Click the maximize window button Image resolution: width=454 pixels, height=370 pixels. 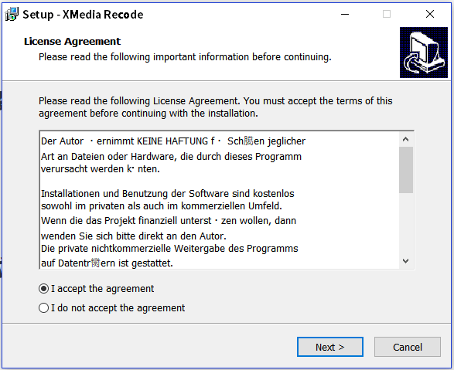click(x=387, y=14)
